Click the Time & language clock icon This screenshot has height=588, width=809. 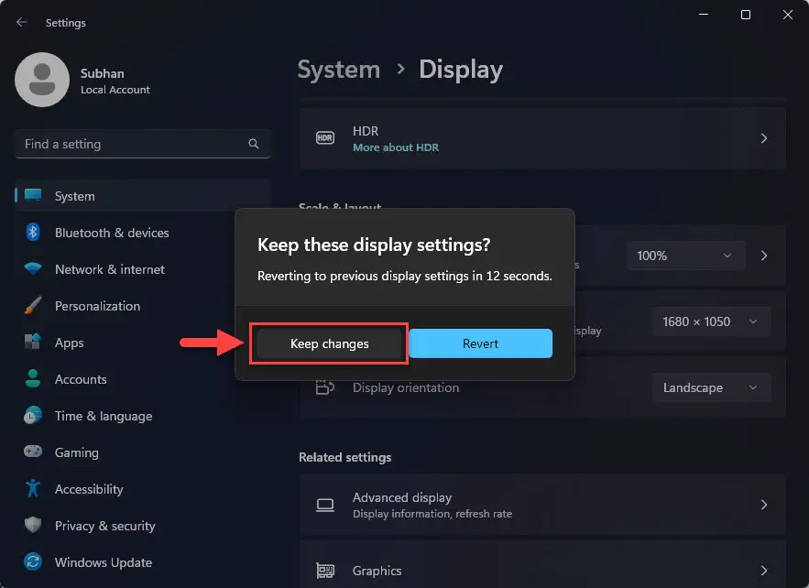(33, 415)
